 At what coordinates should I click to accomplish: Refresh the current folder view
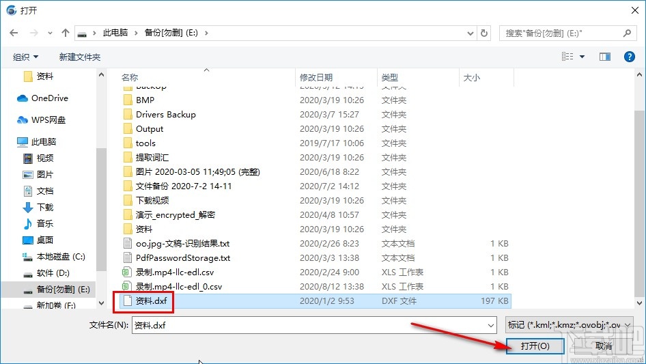coord(485,33)
